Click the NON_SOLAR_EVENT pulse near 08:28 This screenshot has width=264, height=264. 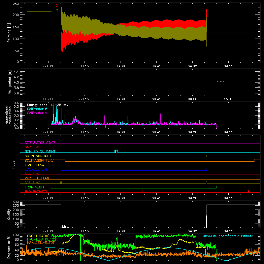pos(116,151)
